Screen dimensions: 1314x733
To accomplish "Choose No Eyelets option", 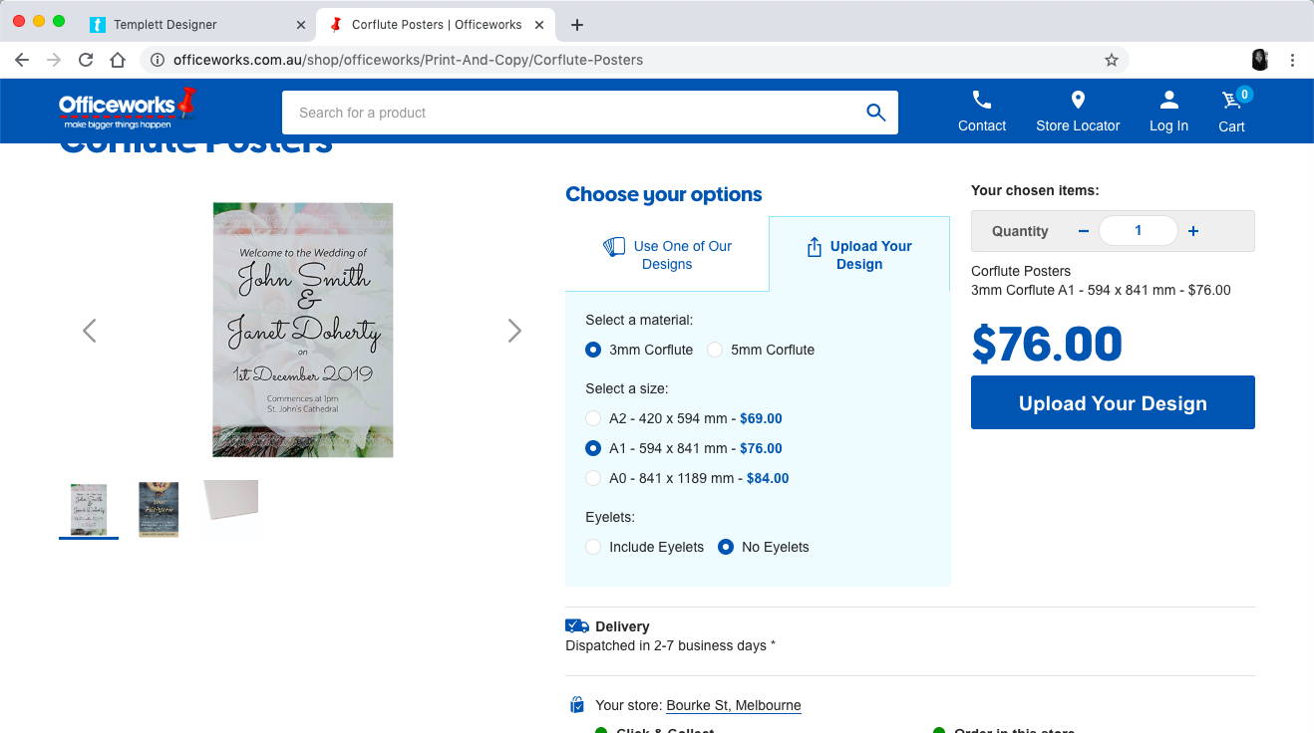I will tap(726, 547).
